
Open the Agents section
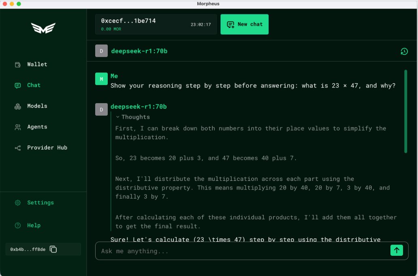[x=37, y=127]
